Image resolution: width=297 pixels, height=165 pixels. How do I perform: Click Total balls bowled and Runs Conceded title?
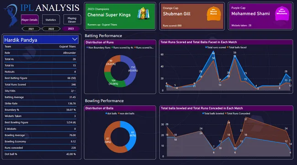202,108
